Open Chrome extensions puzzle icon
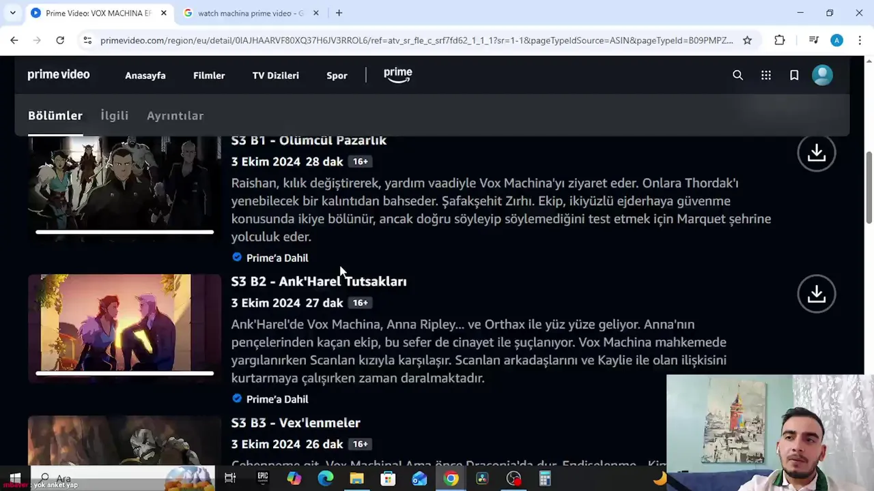Screen dimensions: 874x491 780,40
